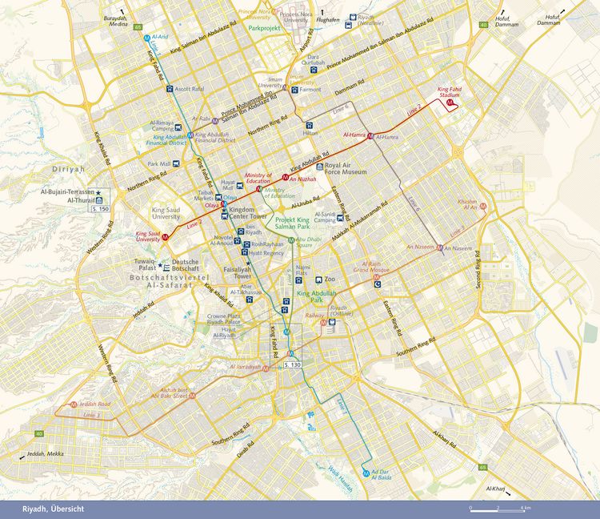The image size is (600, 519).
Task: Click the Hyatt Regency hotel icon
Action: 245,252
